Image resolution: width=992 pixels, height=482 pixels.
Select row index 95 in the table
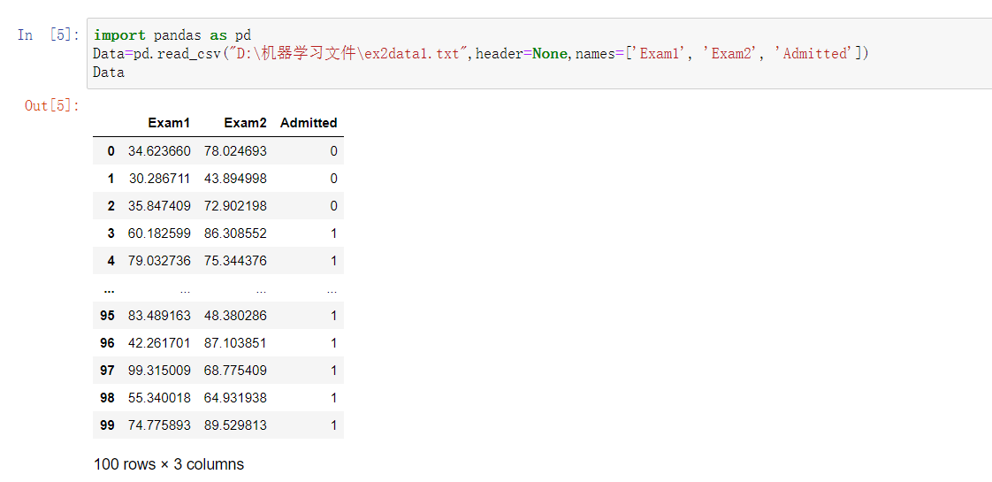tap(107, 316)
